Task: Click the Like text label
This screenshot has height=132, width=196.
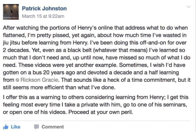Action: tap(15, 127)
